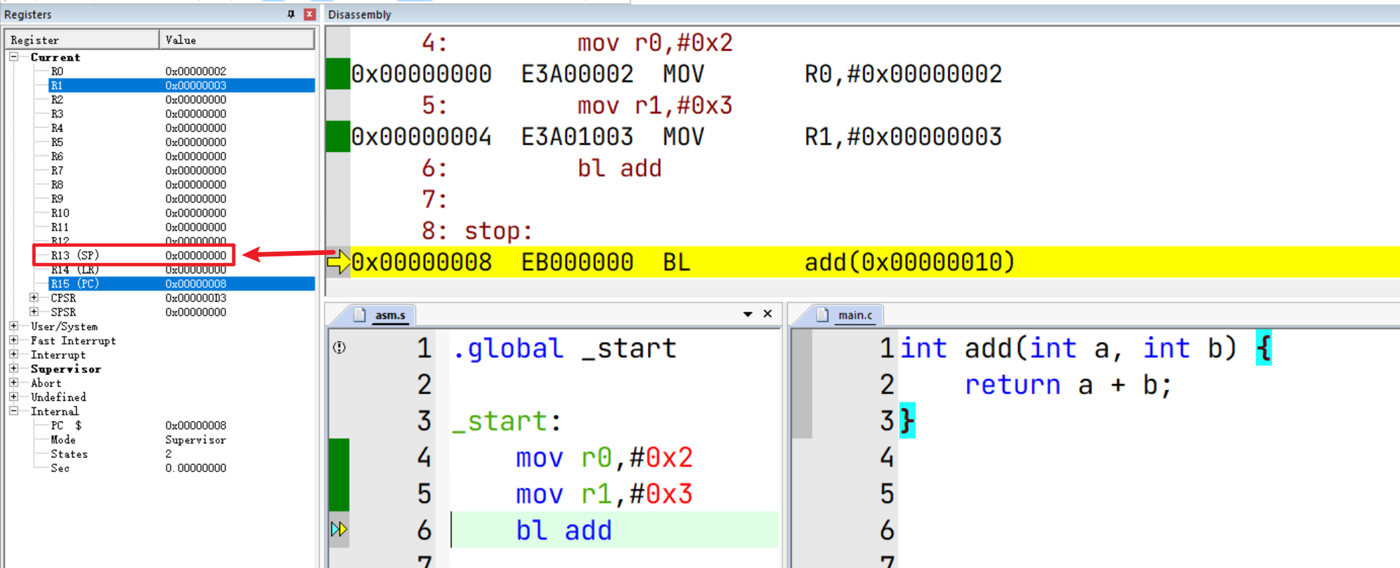This screenshot has width=1400, height=568.
Task: Select the R14 (LR) register row
Action: coord(181,270)
